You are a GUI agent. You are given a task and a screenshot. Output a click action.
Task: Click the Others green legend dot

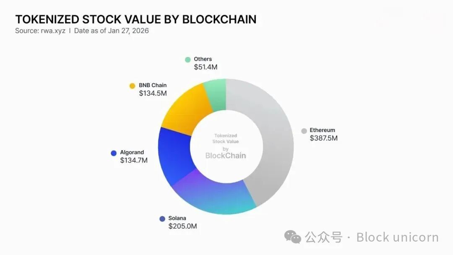187,60
